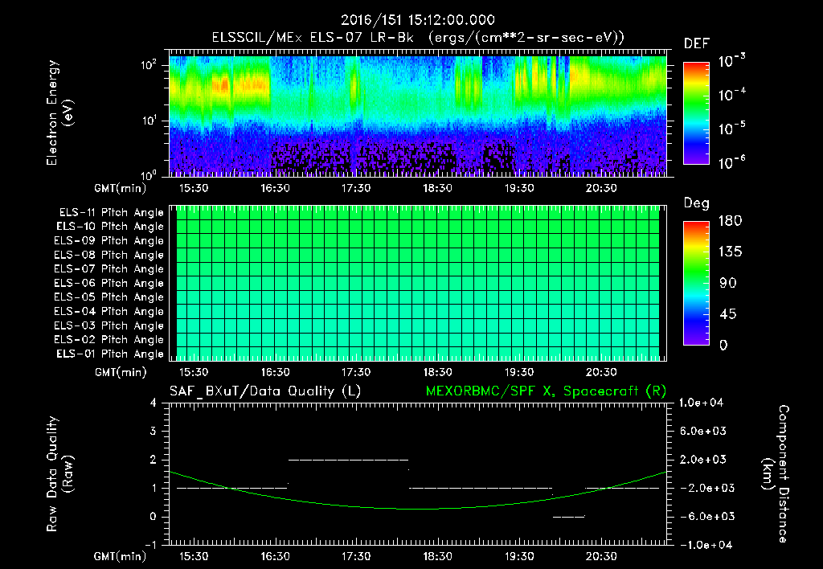The height and width of the screenshot is (569, 823).
Task: Click 19:30 tick below the spectrogram
Action: click(519, 188)
